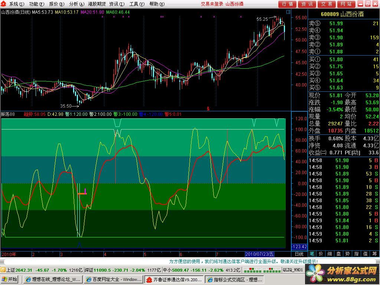Click the 600809 山西汾酒 stock title
380x285 pixels.
(x=342, y=14)
